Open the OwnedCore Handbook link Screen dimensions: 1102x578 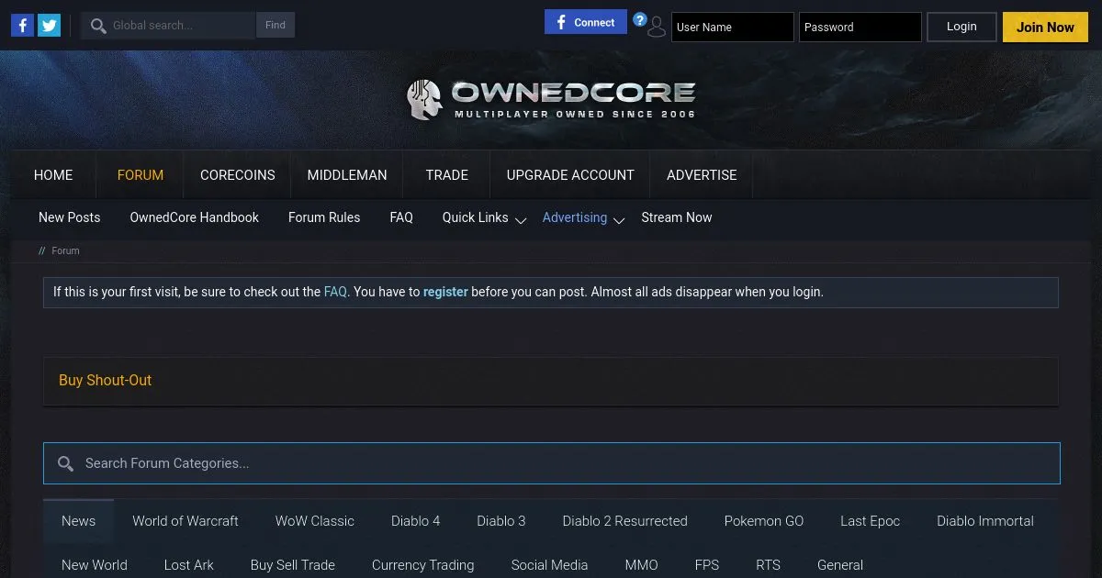coord(195,217)
